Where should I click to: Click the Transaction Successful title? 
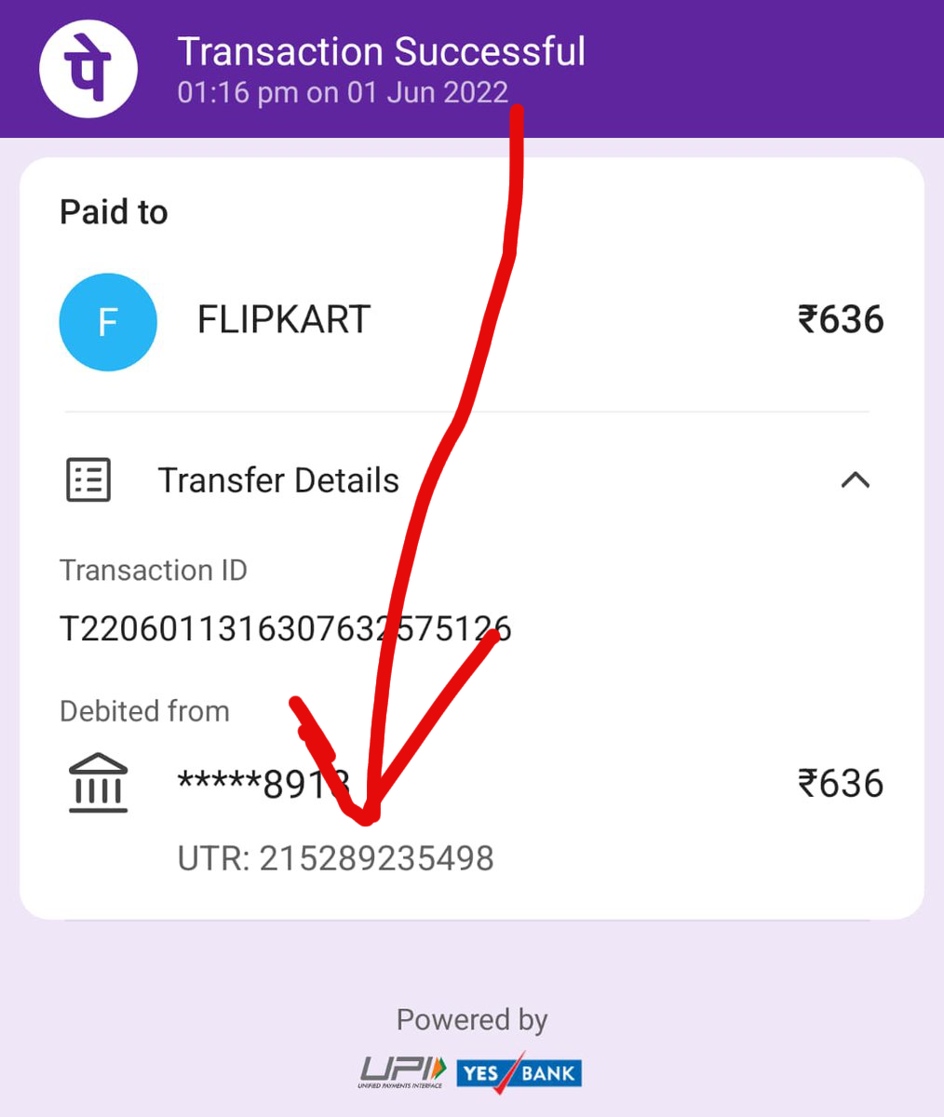[382, 51]
